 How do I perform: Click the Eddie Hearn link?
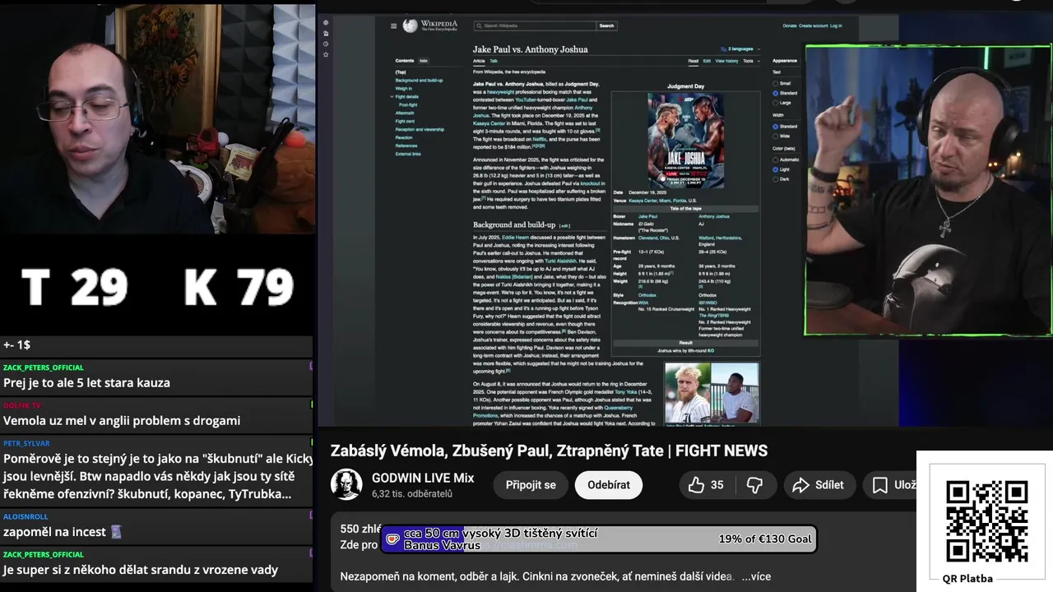(x=516, y=237)
